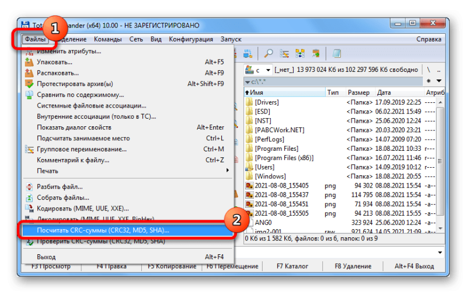Open the Сеть menu
Image resolution: width=467 pixels, height=294 pixels.
pyautogui.click(x=136, y=39)
